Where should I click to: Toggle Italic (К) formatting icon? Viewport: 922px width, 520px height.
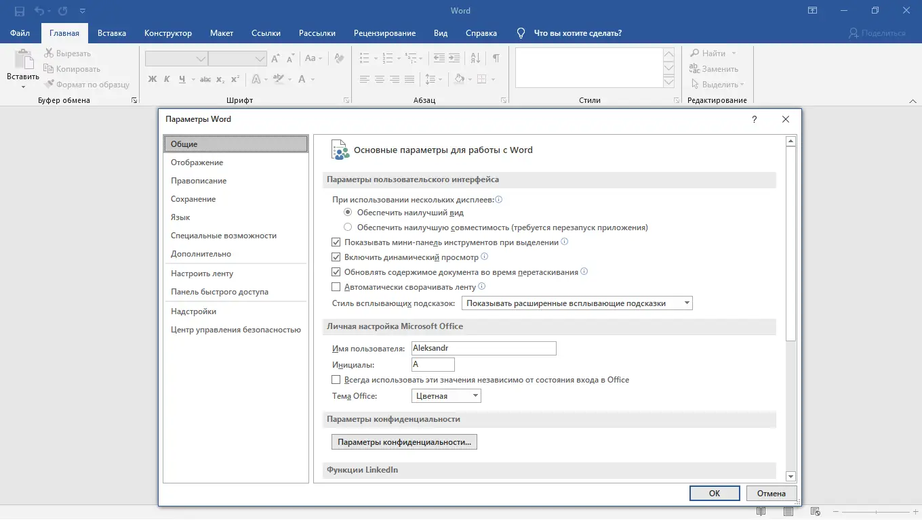(167, 79)
